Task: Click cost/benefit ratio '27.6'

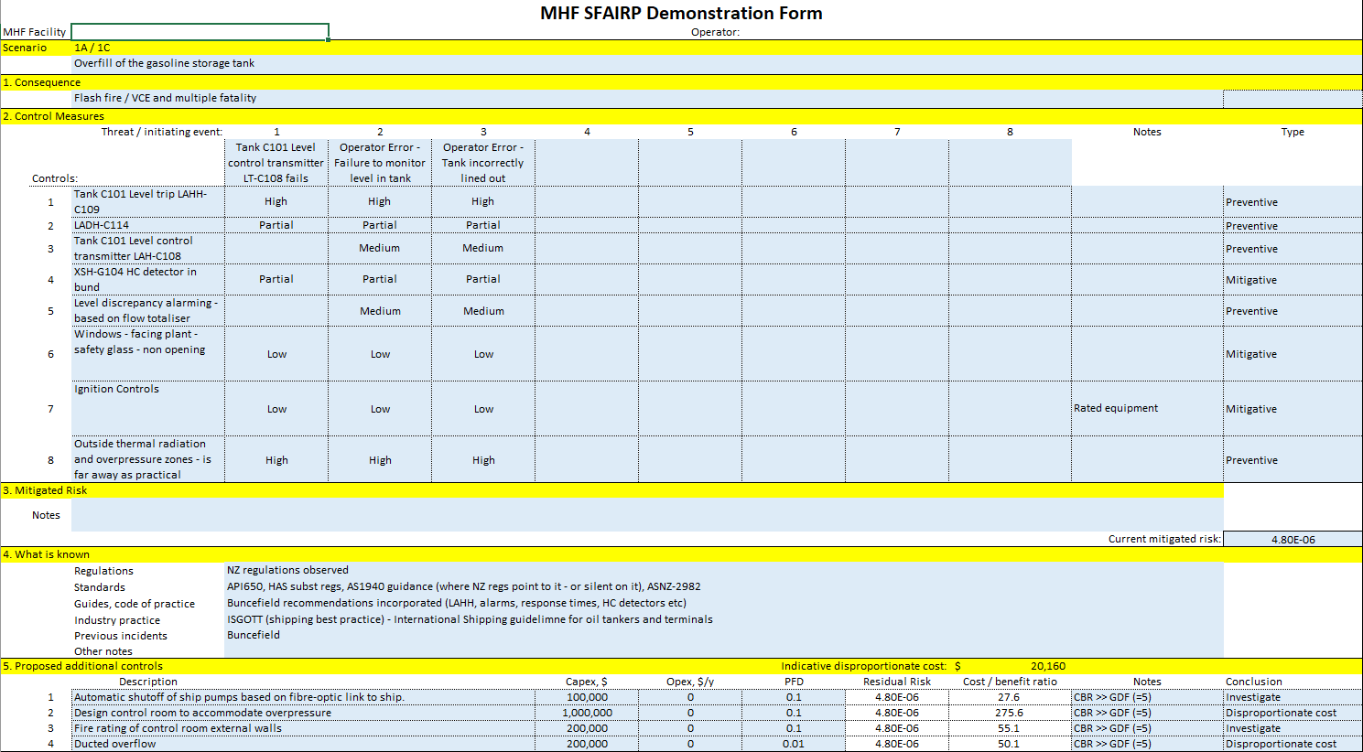Action: [1009, 697]
